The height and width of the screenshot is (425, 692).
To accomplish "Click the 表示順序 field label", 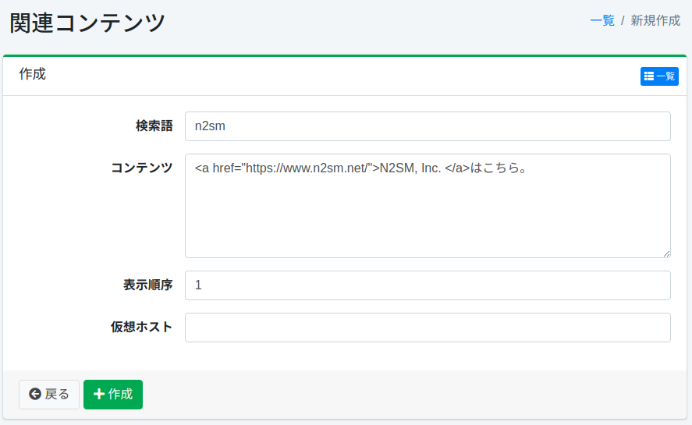I will click(147, 285).
